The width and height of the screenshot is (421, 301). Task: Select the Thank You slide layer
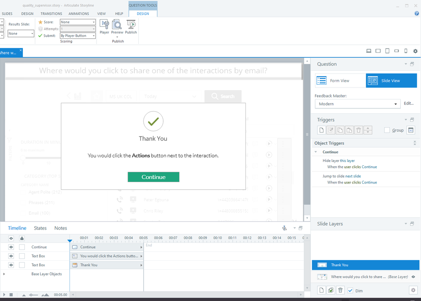pos(365,265)
